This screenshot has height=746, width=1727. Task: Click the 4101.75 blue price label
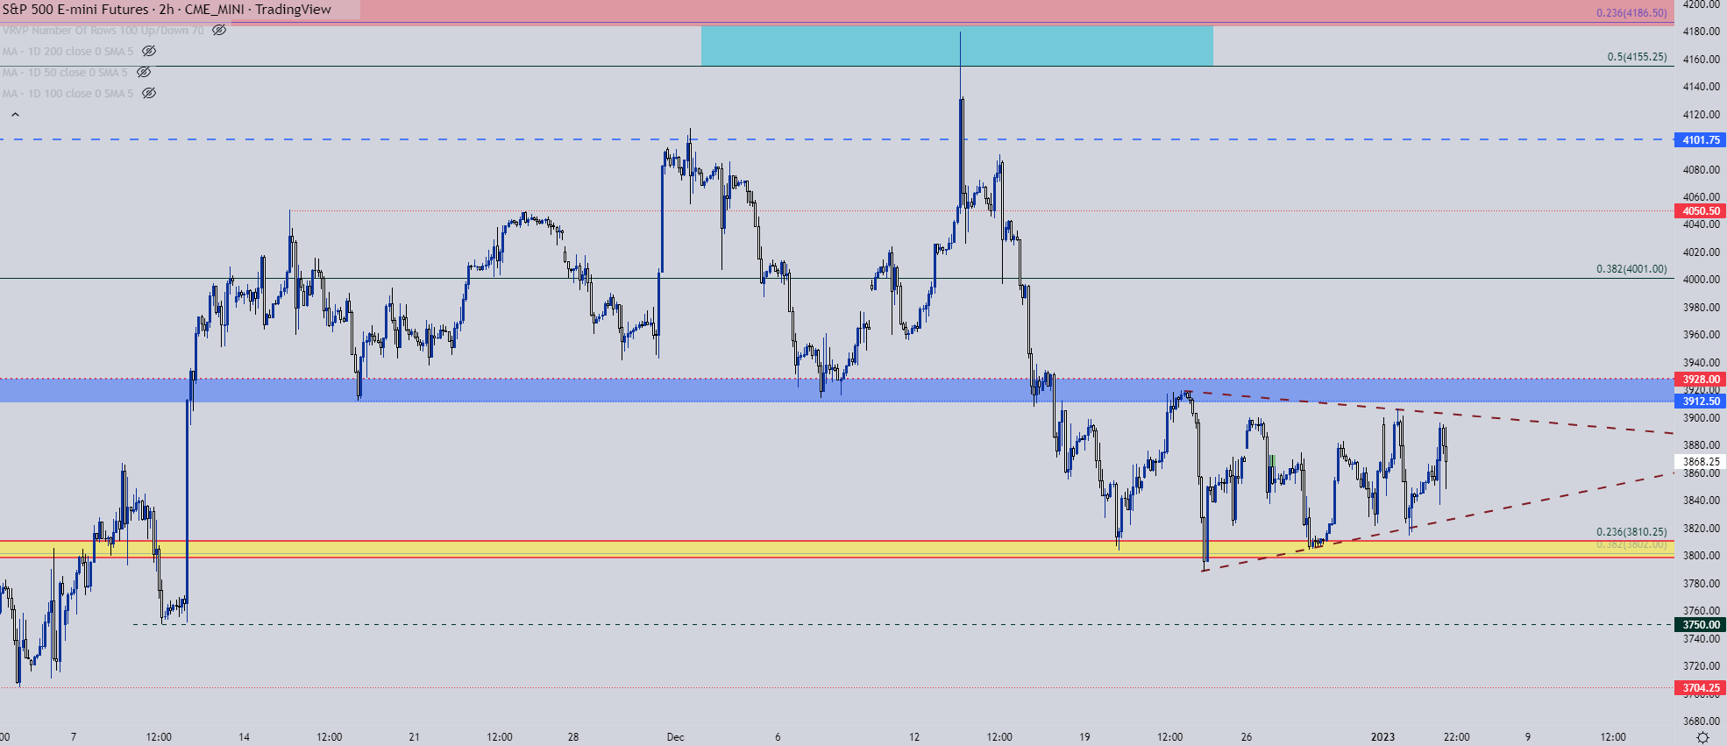1701,139
